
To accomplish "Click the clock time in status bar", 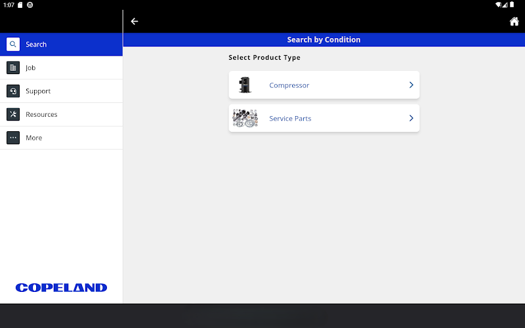I will tap(9, 5).
